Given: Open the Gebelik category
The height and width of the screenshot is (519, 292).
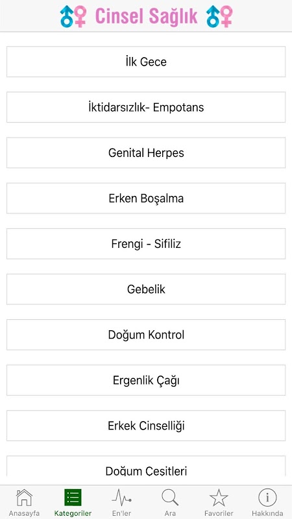Looking at the screenshot, I should pyautogui.click(x=146, y=289).
